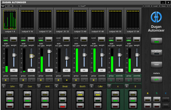
Task: Click weight slider handle for Amit channel
Action: 50,51
